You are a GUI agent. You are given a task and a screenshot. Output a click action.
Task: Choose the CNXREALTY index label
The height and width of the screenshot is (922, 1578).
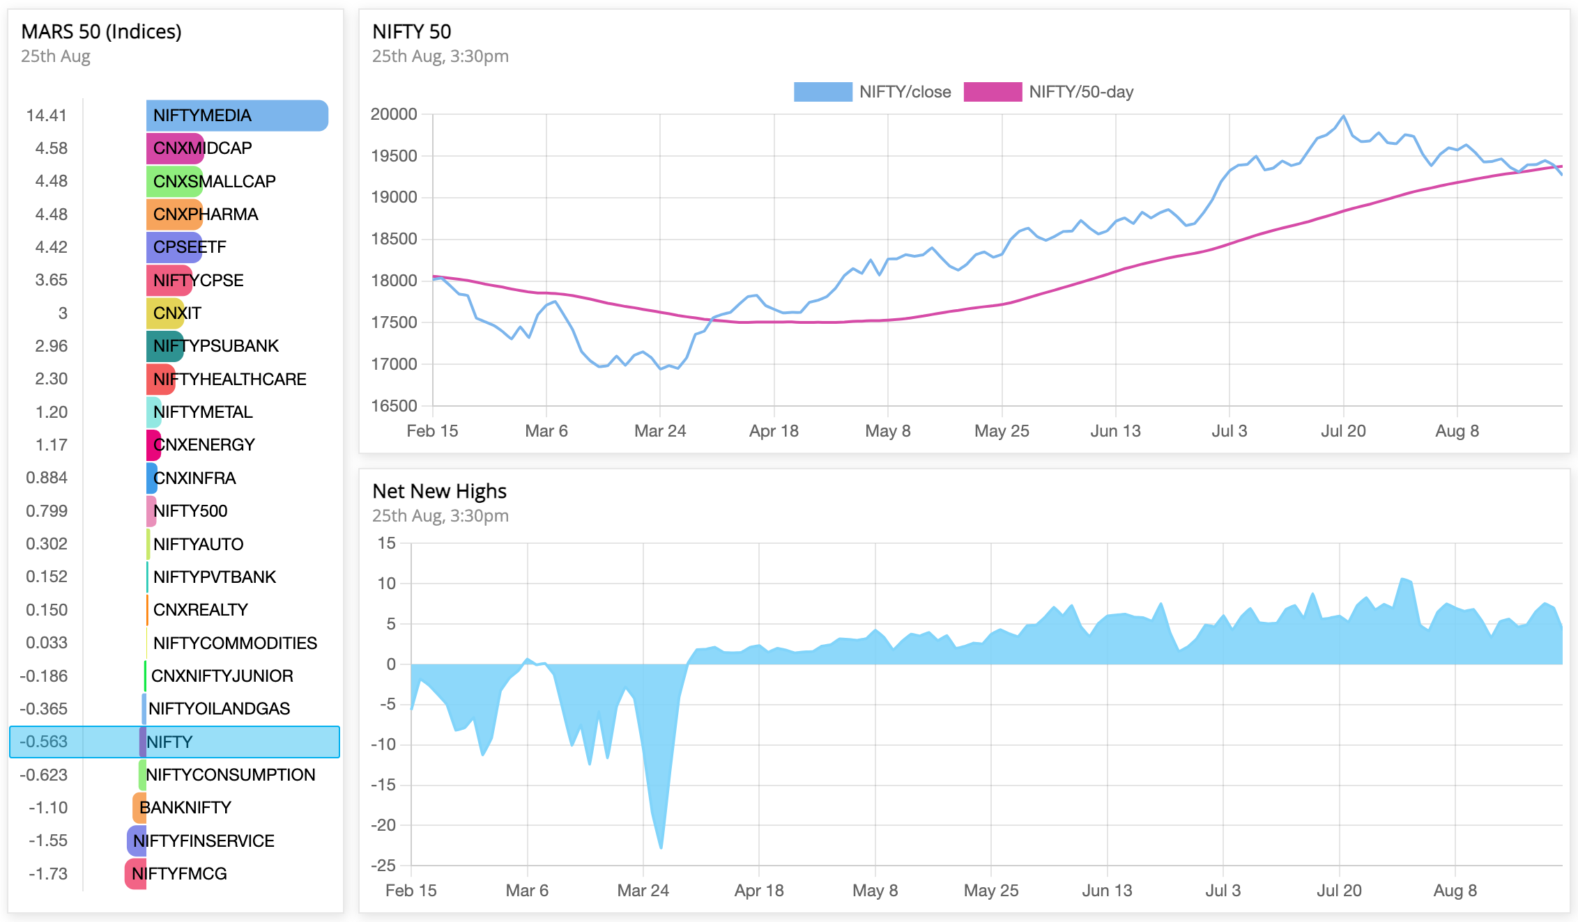tap(201, 610)
